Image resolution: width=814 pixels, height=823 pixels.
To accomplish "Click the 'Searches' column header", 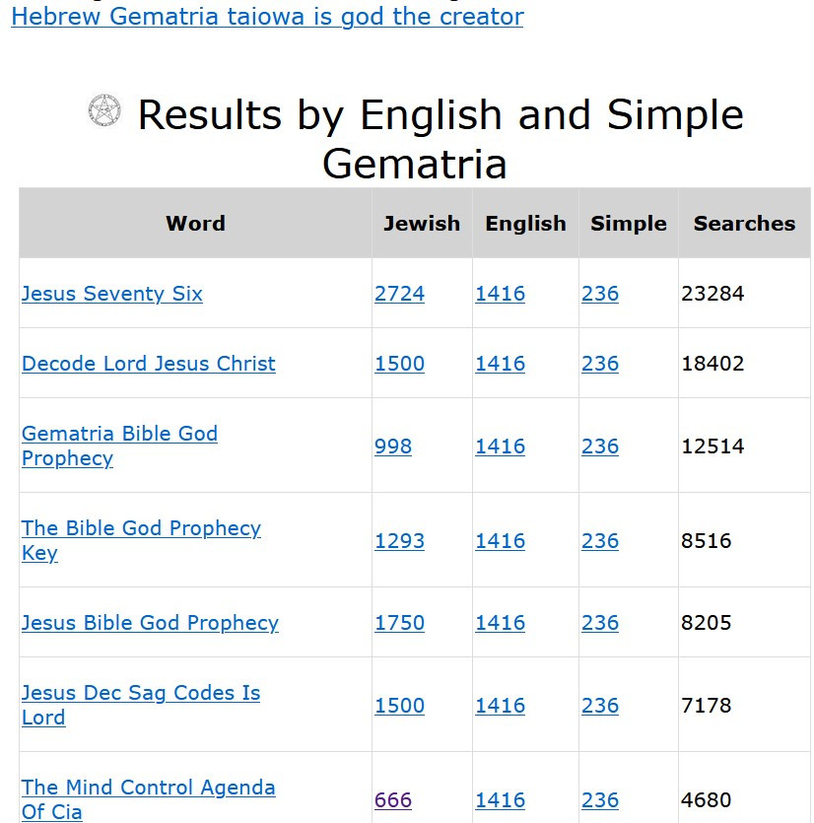I will [x=743, y=224].
